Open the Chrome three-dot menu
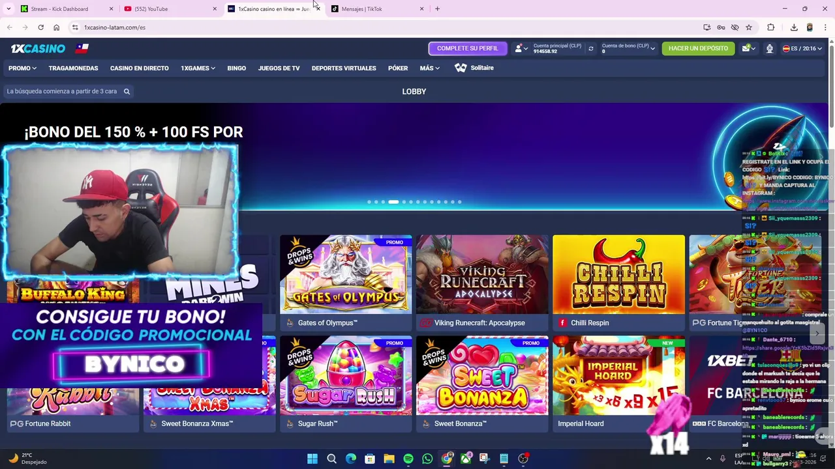The image size is (835, 469). (825, 27)
